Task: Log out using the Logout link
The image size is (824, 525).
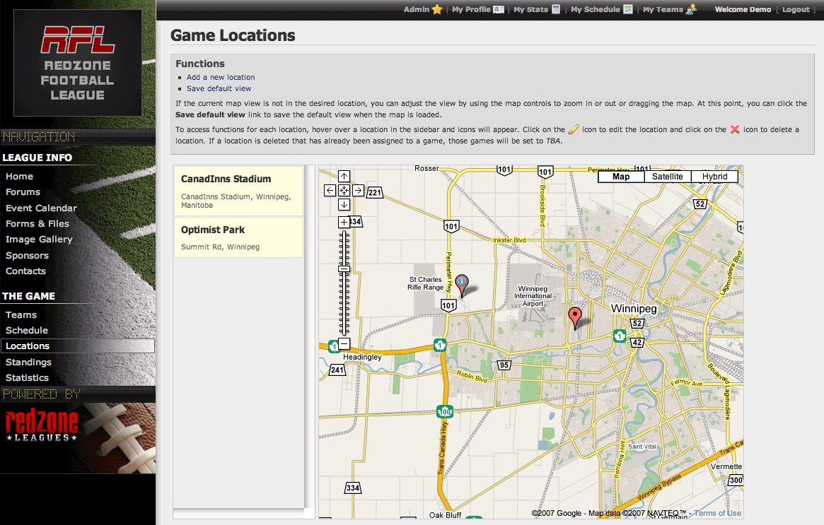Action: click(796, 9)
